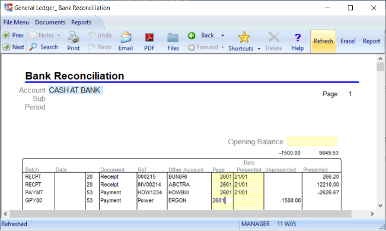The width and height of the screenshot is (386, 231).
Task: Go to the next record with Next
Action: click(13, 47)
